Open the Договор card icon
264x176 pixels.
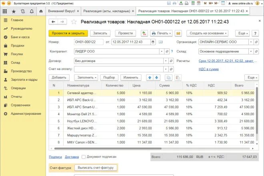coord(171,61)
